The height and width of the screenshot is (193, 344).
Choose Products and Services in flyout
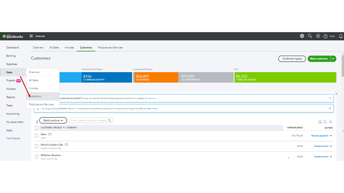pyautogui.click(x=43, y=104)
